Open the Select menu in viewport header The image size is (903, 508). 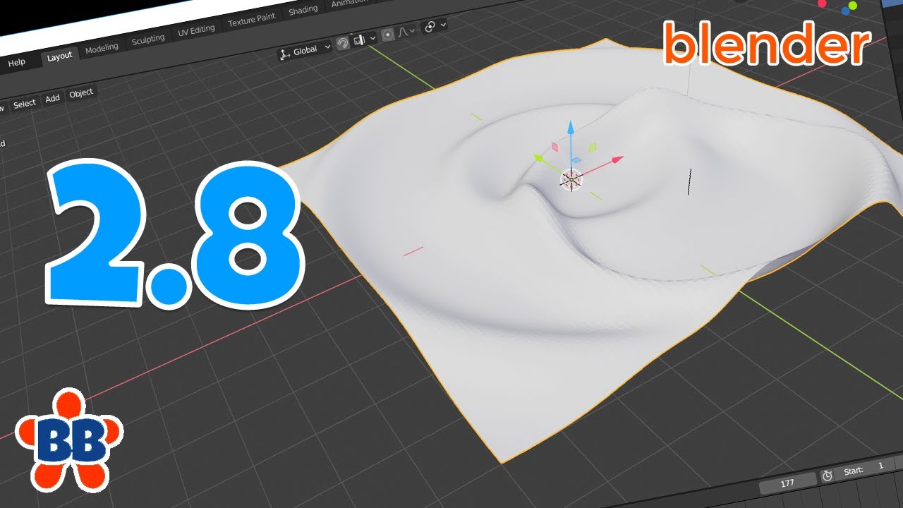coord(25,104)
